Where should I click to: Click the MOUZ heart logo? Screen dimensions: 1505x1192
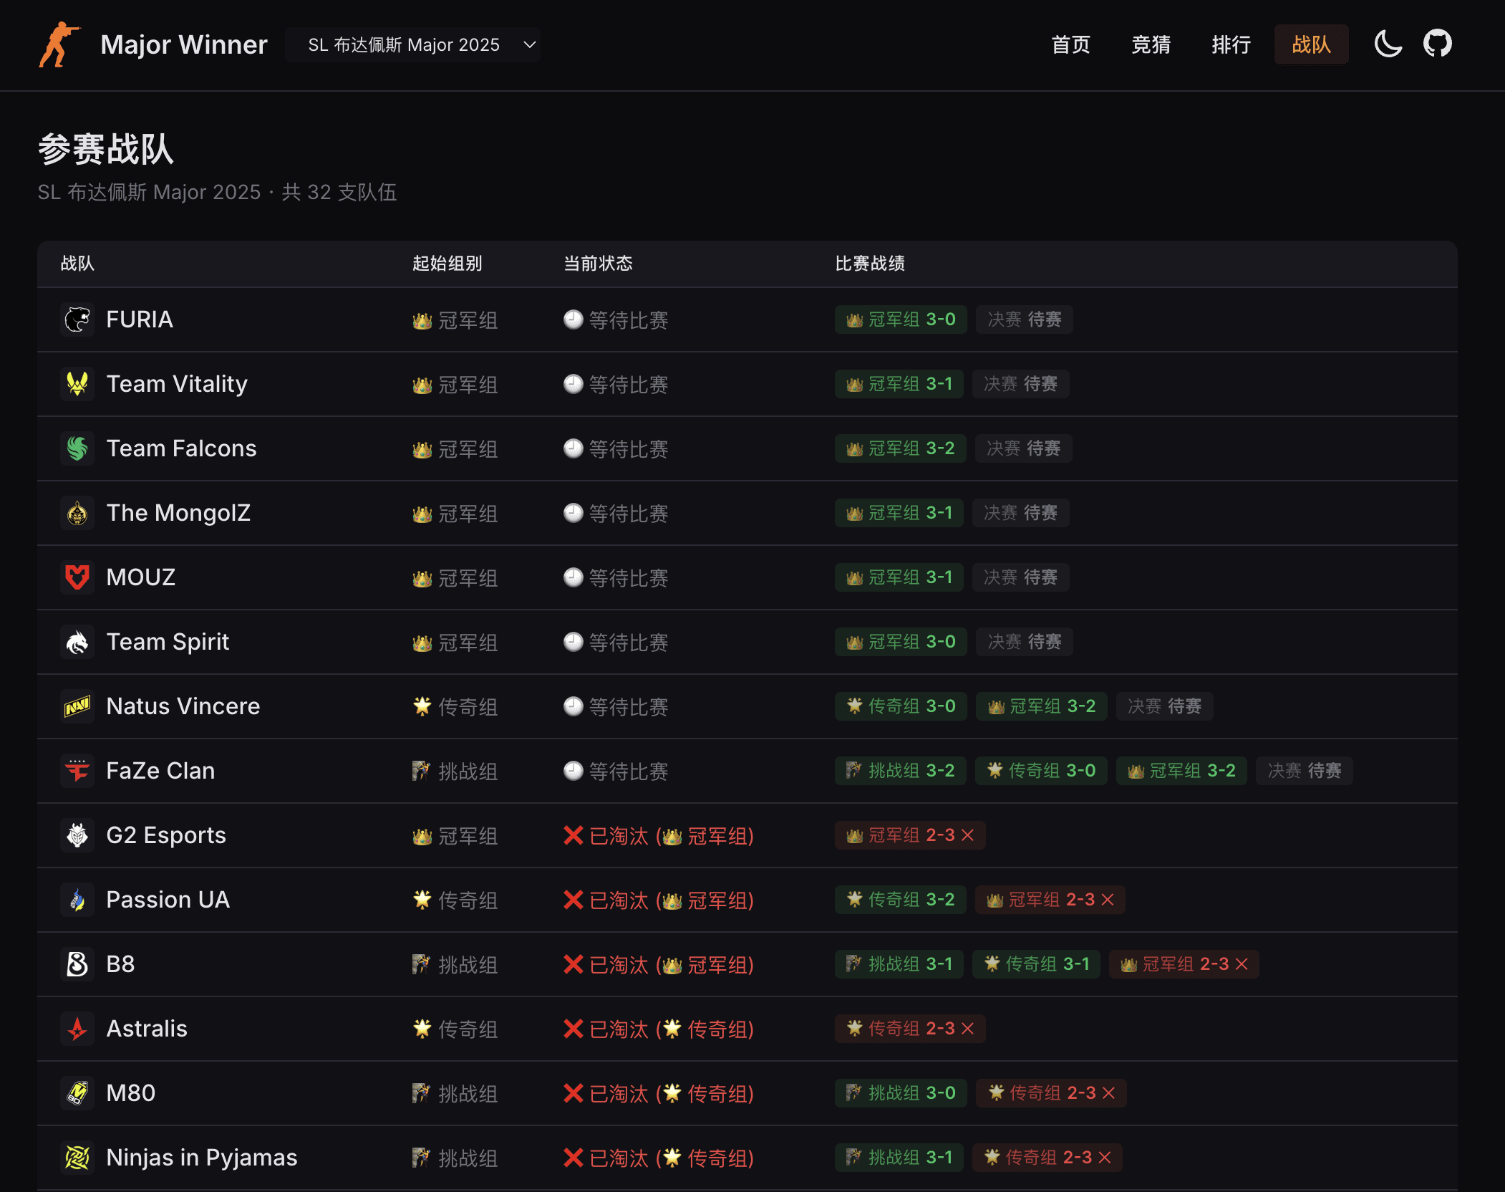tap(77, 577)
